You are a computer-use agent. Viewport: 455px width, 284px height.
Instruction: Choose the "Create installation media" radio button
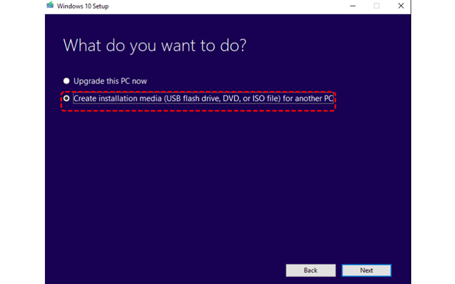tap(67, 99)
